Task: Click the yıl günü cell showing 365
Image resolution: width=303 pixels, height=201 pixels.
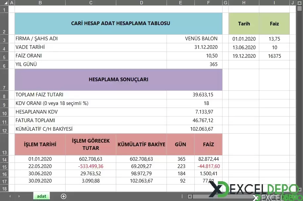Action: click(x=194, y=64)
